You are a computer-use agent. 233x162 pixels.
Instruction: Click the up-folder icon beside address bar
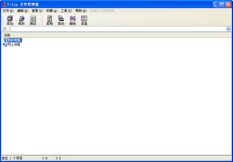click(x=5, y=29)
